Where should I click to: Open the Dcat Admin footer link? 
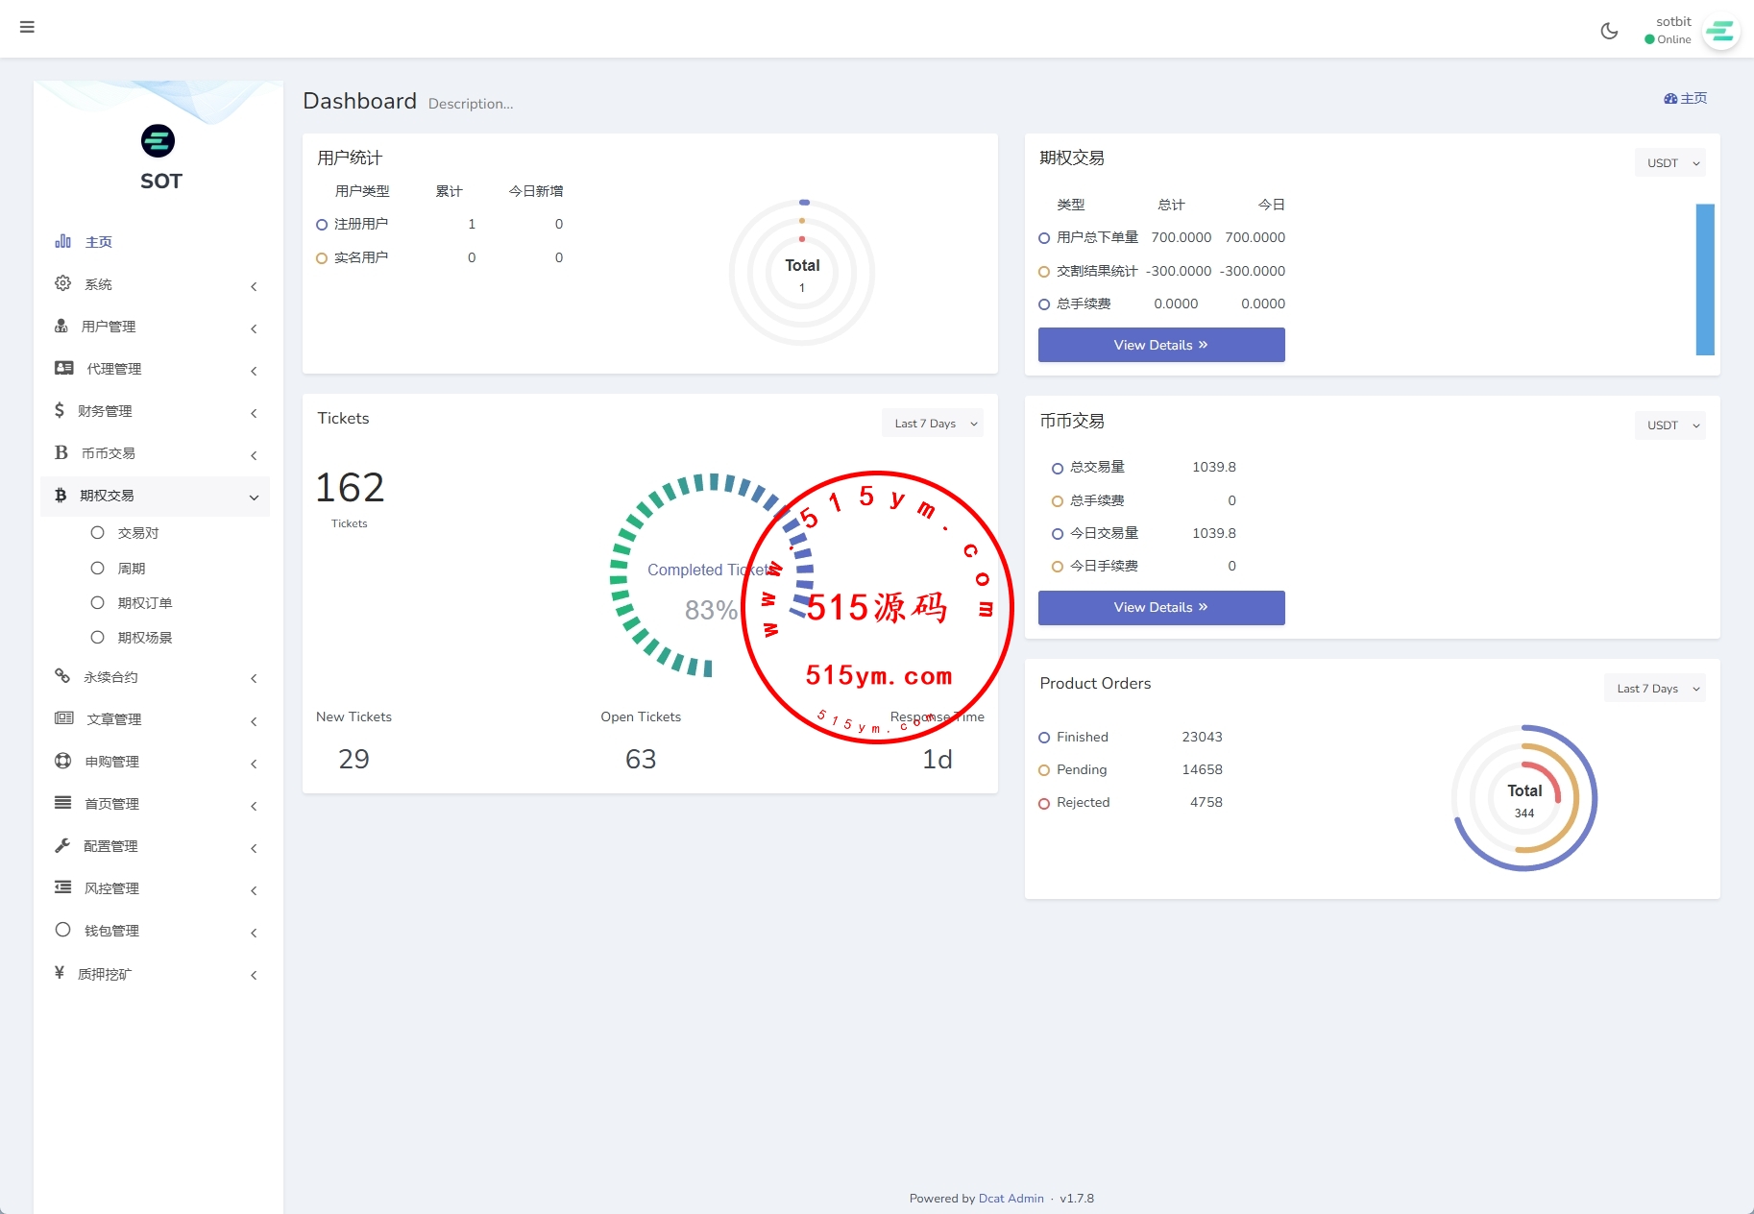click(x=1011, y=1199)
